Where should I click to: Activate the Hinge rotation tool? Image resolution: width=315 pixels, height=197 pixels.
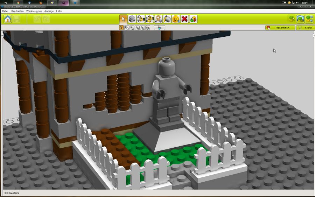141,19
